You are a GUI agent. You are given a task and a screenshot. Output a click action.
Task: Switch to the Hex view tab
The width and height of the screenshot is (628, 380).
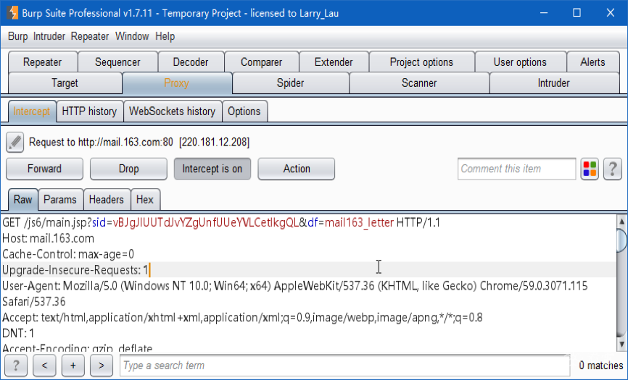coord(145,199)
